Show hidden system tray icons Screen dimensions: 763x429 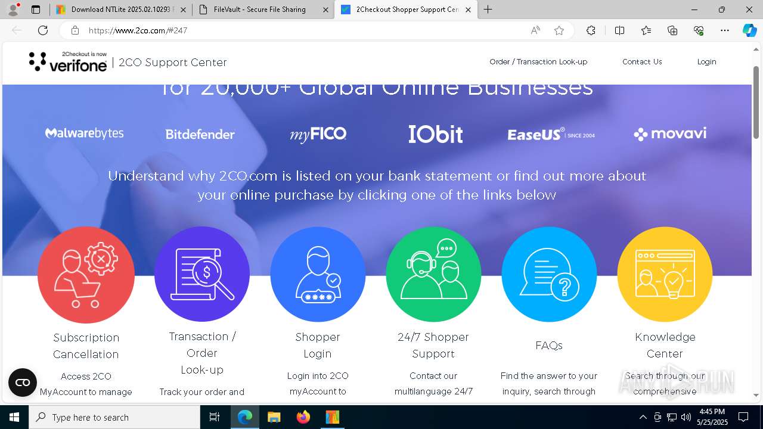(x=643, y=417)
